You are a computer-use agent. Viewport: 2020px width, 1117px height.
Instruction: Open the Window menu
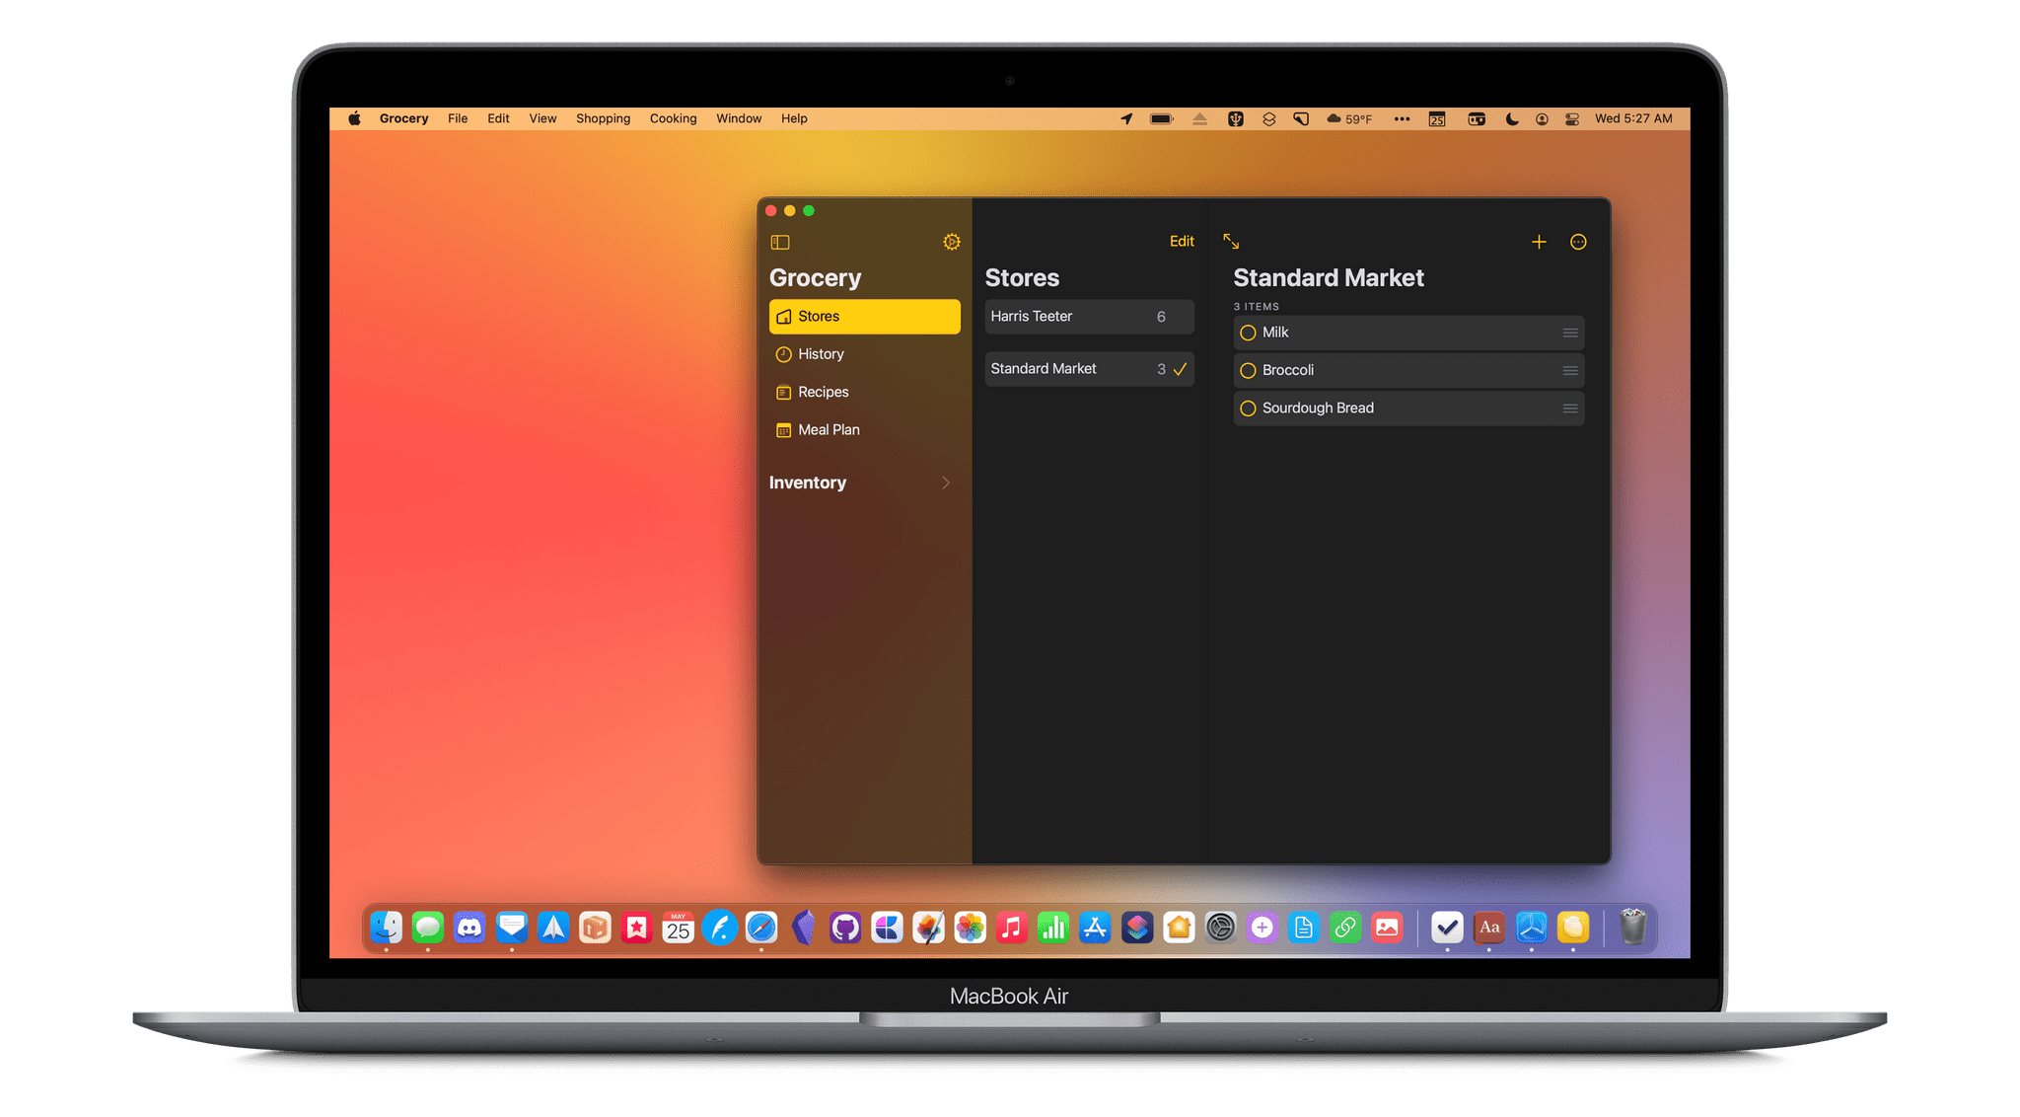(739, 118)
